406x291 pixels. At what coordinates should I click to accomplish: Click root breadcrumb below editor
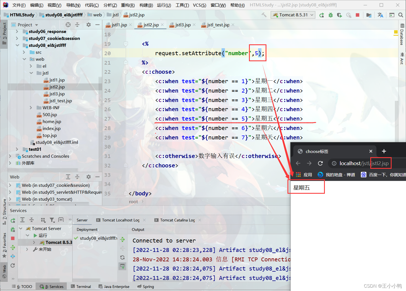[x=133, y=202]
